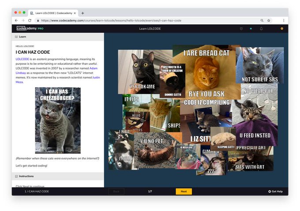
Task: Click the green status dot in header
Action: pos(251,29)
